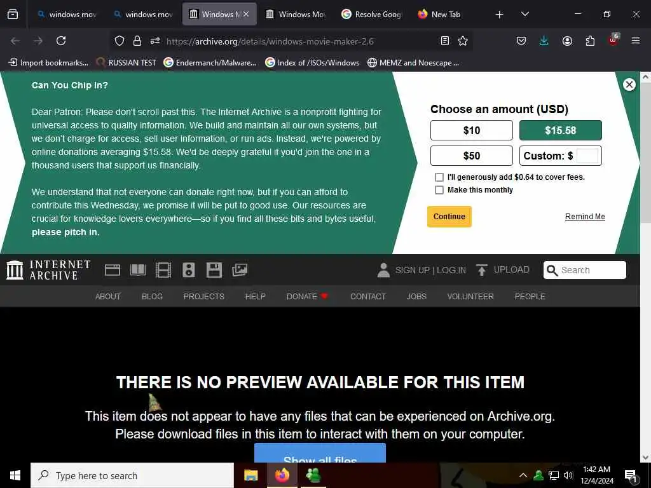Open site permissions icon in address bar
Screen dimensions: 651x488
155,41
